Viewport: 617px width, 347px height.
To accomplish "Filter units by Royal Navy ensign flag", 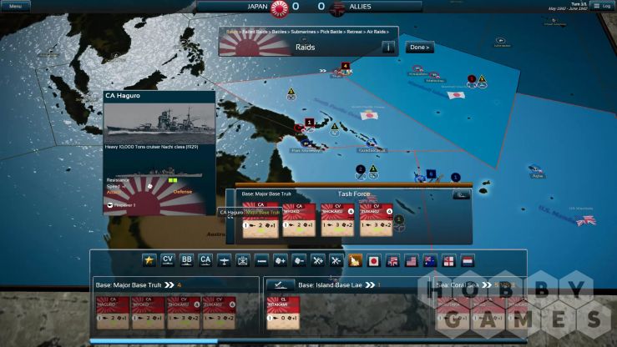I will (448, 260).
